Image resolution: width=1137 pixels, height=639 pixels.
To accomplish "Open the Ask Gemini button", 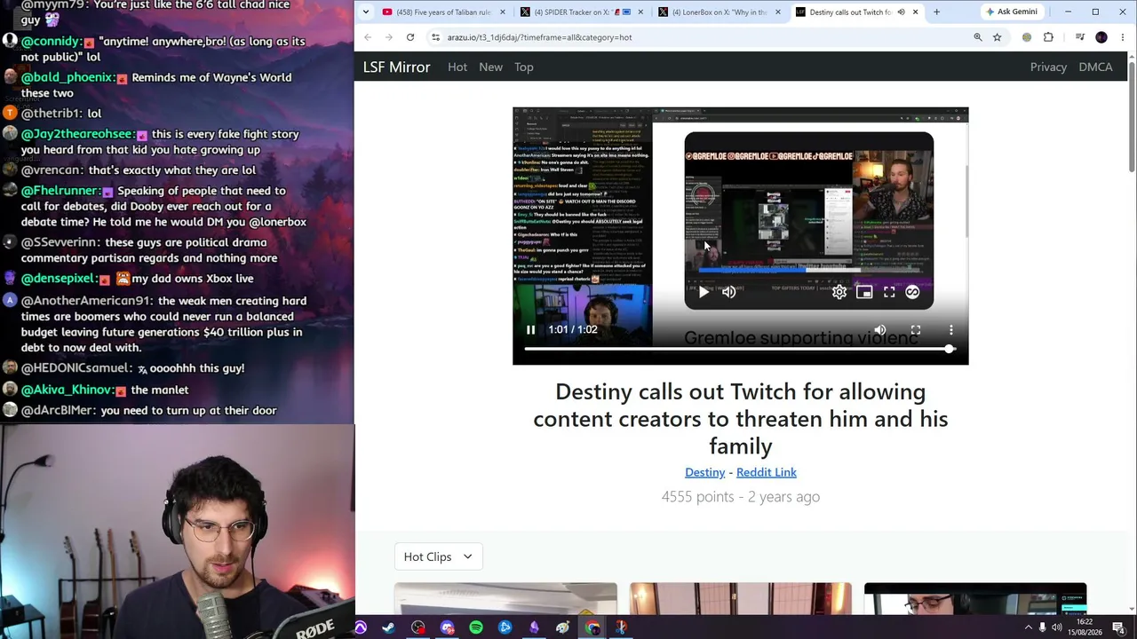I will [x=1011, y=12].
